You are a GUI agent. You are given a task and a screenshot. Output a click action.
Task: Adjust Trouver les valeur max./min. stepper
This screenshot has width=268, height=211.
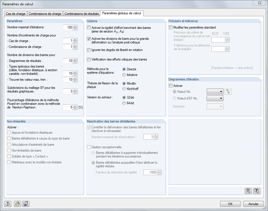coord(75,80)
